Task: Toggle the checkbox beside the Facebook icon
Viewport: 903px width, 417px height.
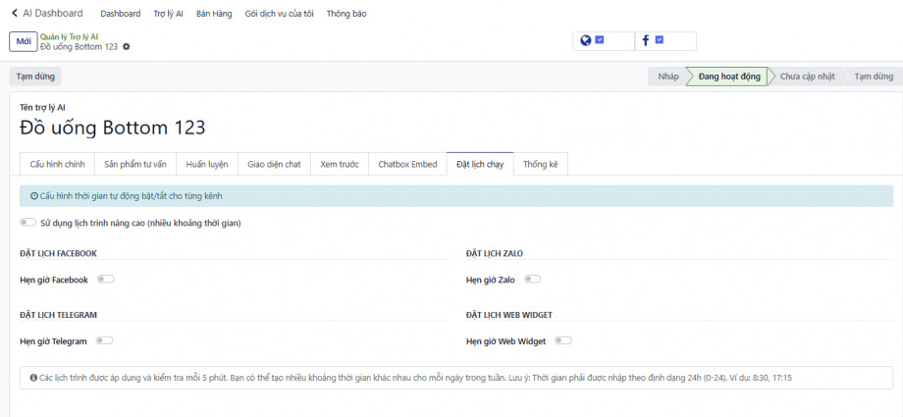Action: pos(660,40)
